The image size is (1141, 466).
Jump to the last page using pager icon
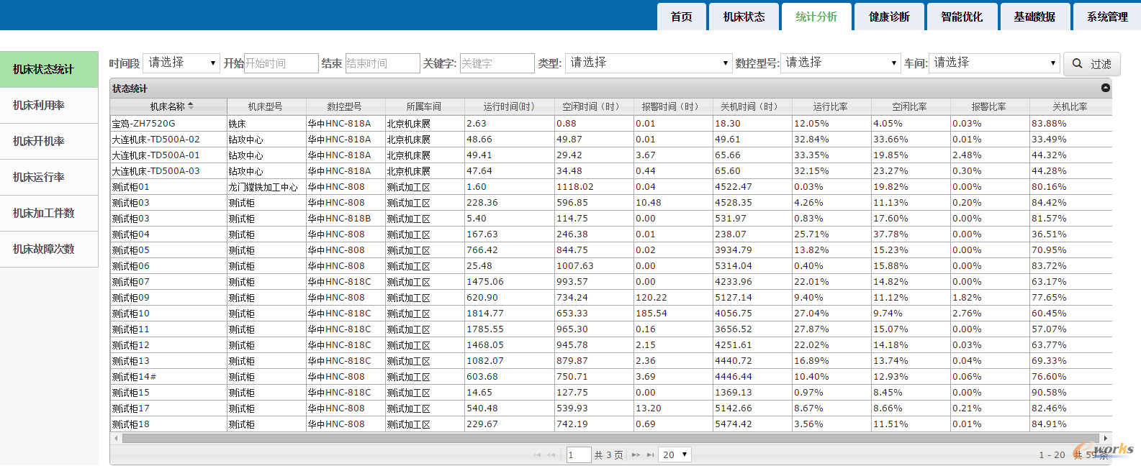coord(650,454)
